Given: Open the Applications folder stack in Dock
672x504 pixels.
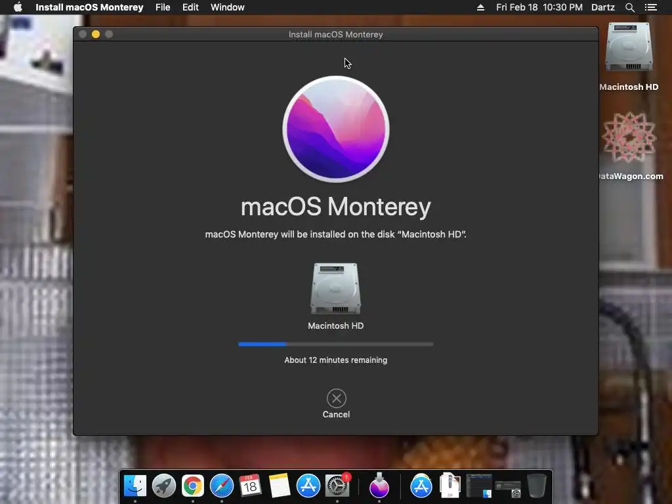Looking at the screenshot, I should [421, 486].
